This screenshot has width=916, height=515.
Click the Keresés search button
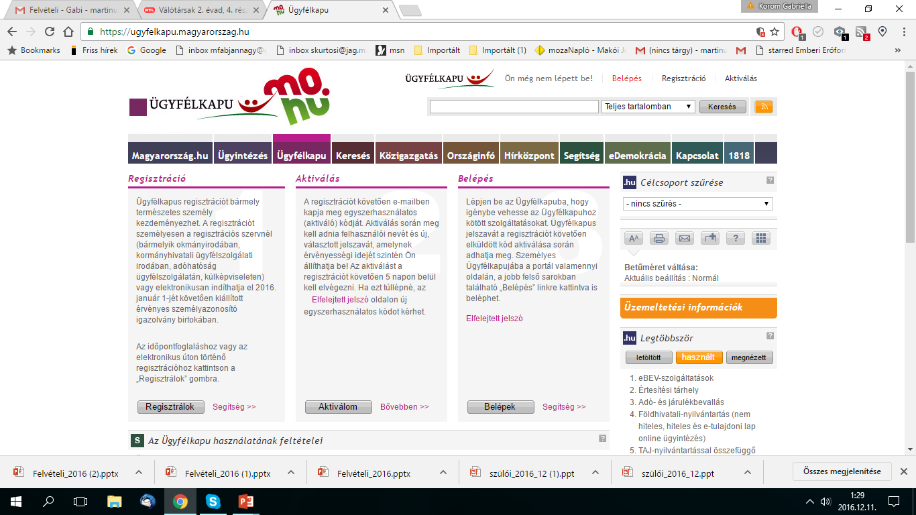click(722, 107)
